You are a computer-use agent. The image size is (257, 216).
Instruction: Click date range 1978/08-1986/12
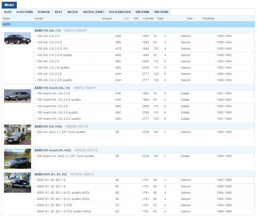point(82,174)
